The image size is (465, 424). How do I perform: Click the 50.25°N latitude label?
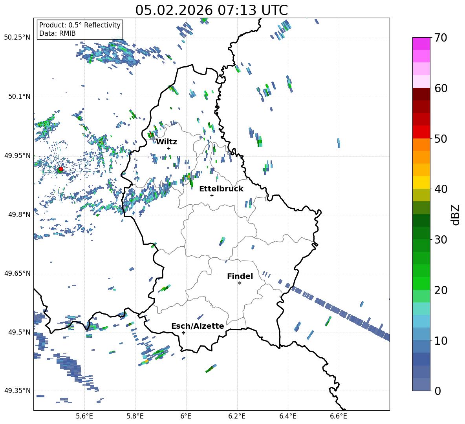pos(17,38)
